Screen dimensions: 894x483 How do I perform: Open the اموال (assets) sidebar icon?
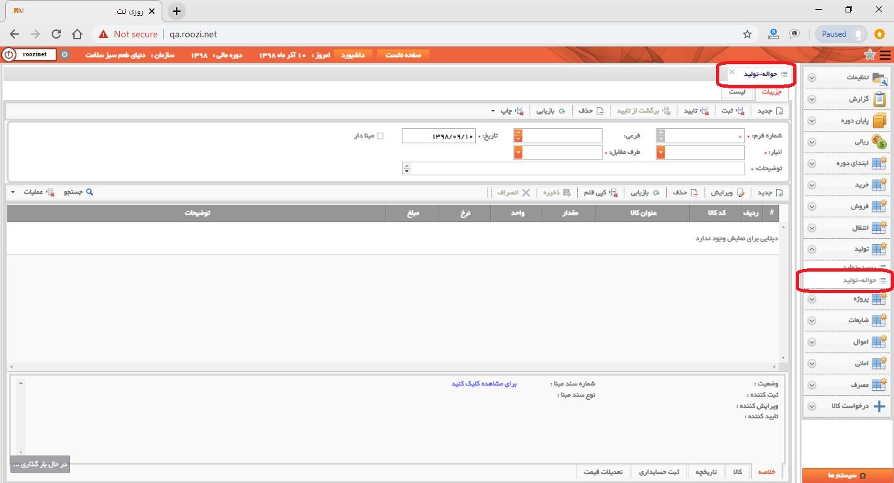[879, 342]
